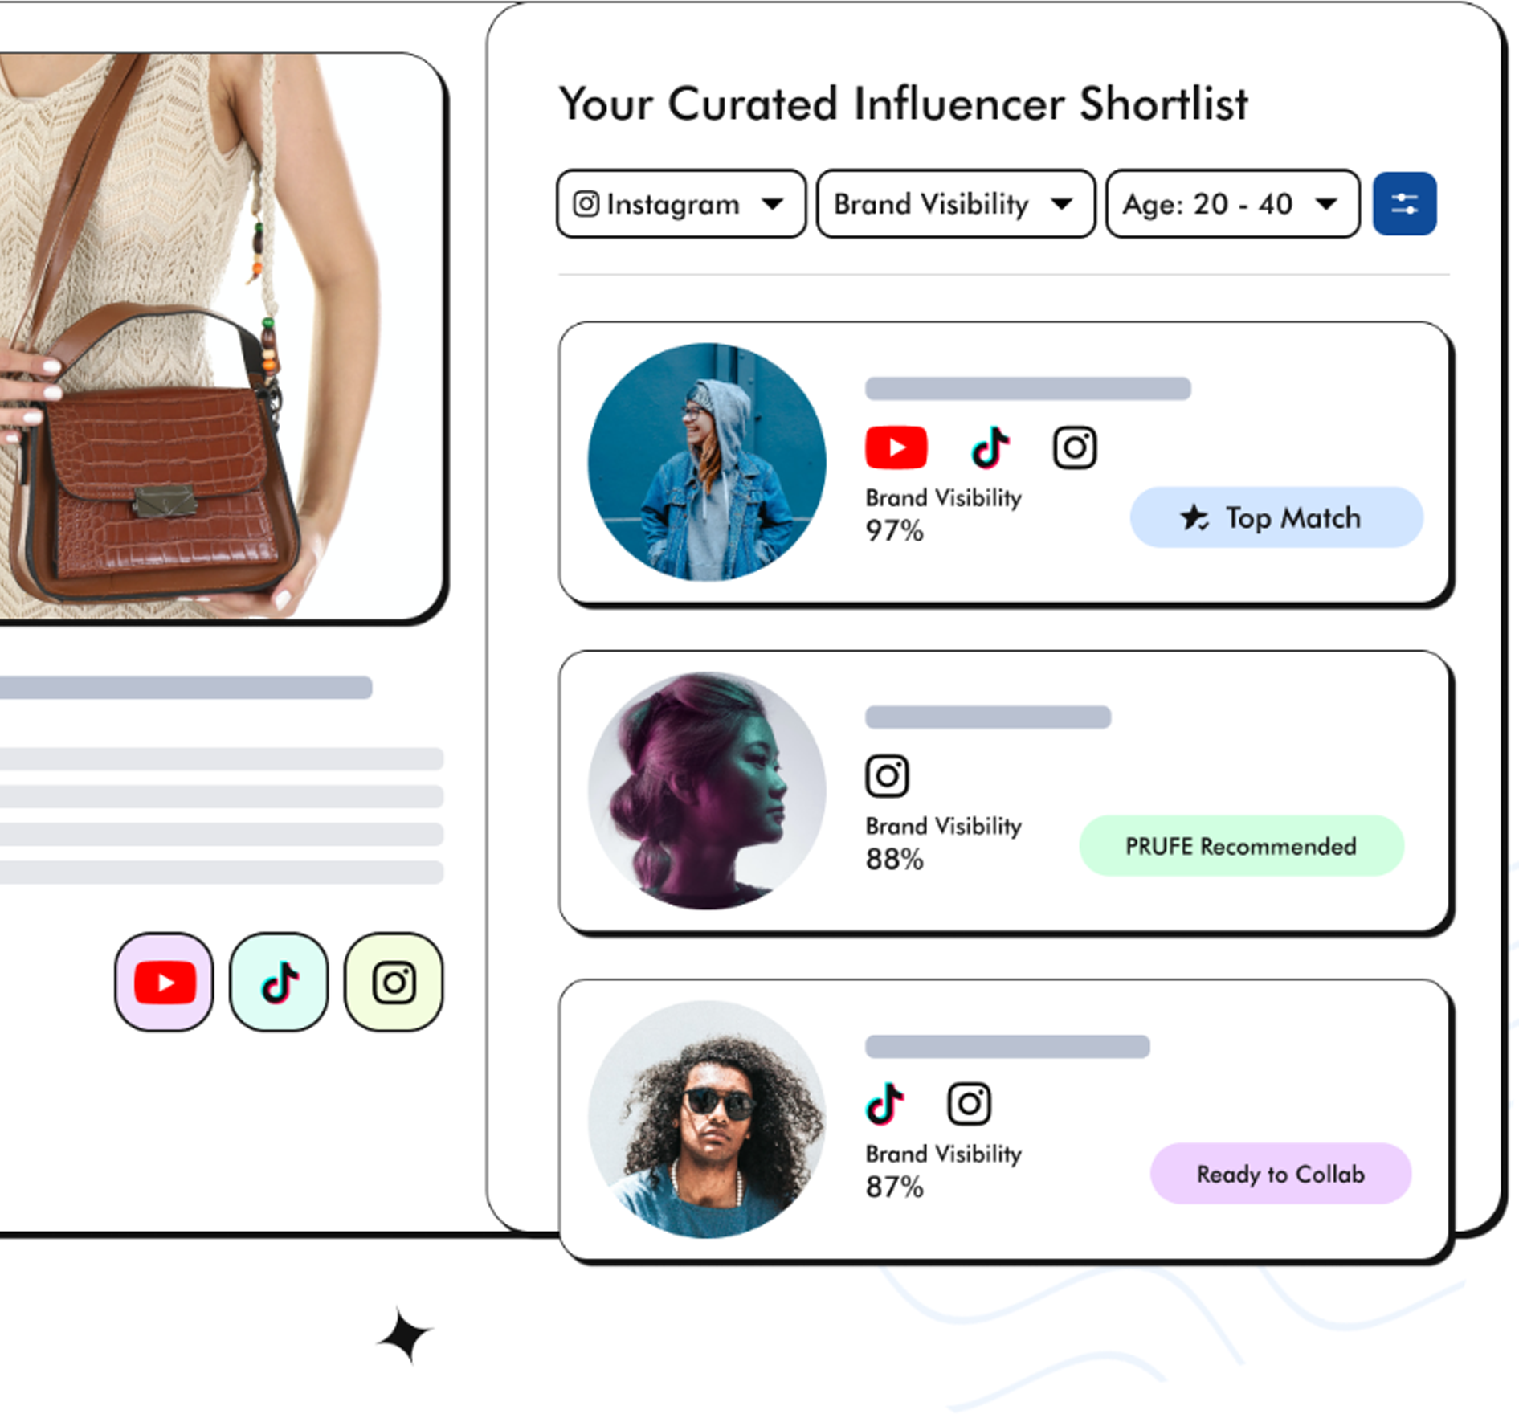The height and width of the screenshot is (1414, 1519).
Task: Click the Instagram icon on 87% influencer card
Action: coord(969,1103)
